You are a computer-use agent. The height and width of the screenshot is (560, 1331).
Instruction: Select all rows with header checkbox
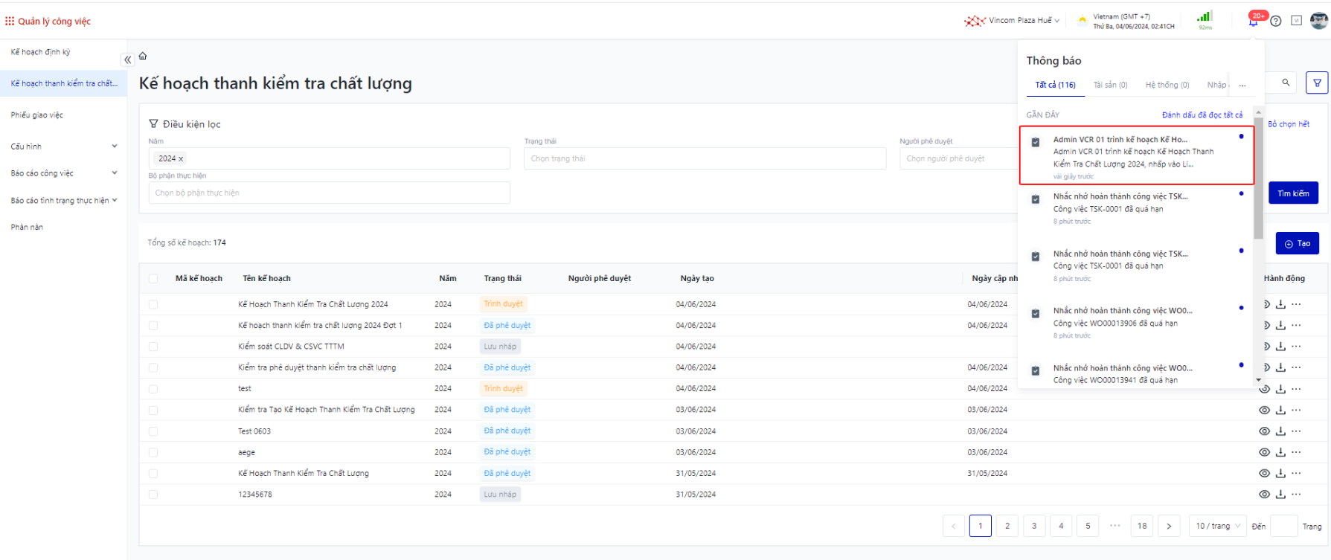tap(153, 279)
